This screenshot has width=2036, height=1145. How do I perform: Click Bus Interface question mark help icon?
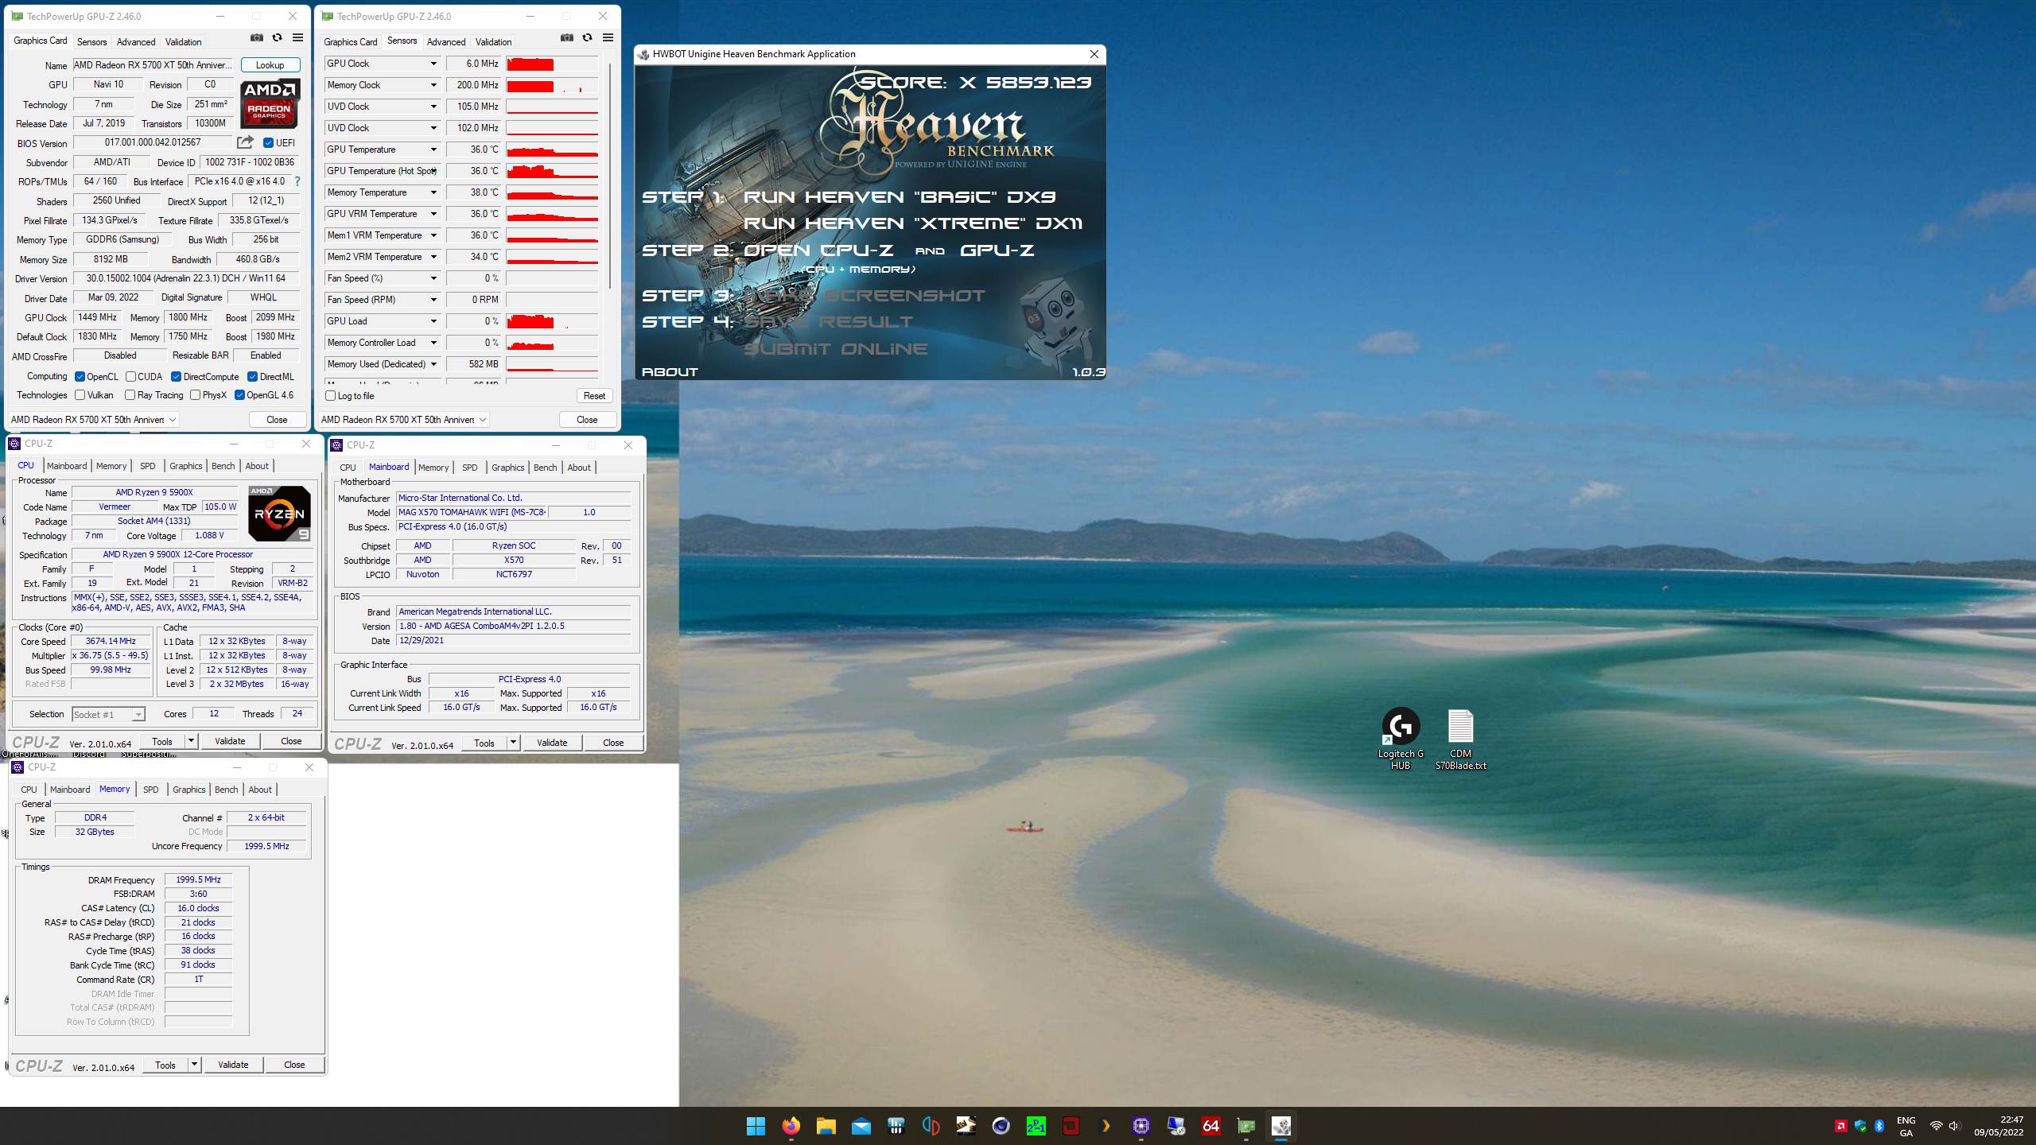pyautogui.click(x=297, y=181)
